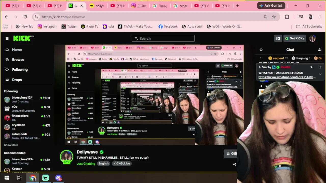
Task: Click the icon button left of Get KICKs
Action: point(278,38)
